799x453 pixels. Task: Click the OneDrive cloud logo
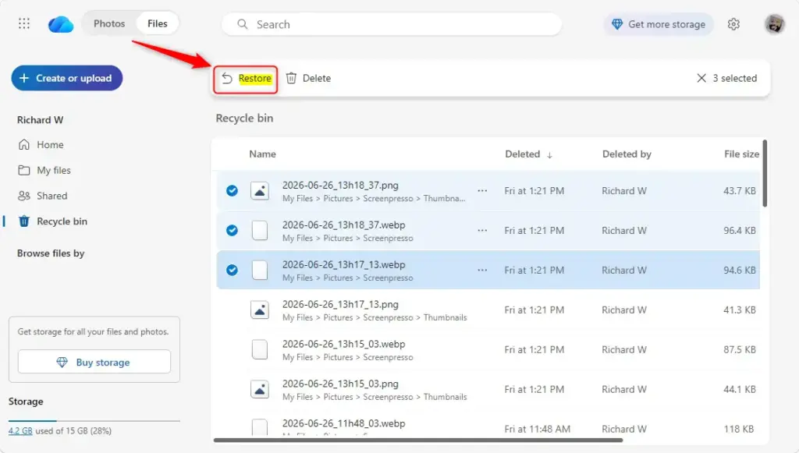coord(61,24)
